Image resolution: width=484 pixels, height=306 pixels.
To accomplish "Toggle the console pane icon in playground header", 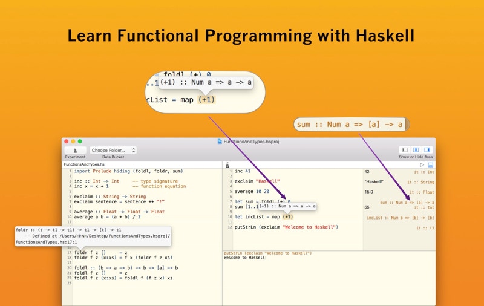I will click(431, 165).
